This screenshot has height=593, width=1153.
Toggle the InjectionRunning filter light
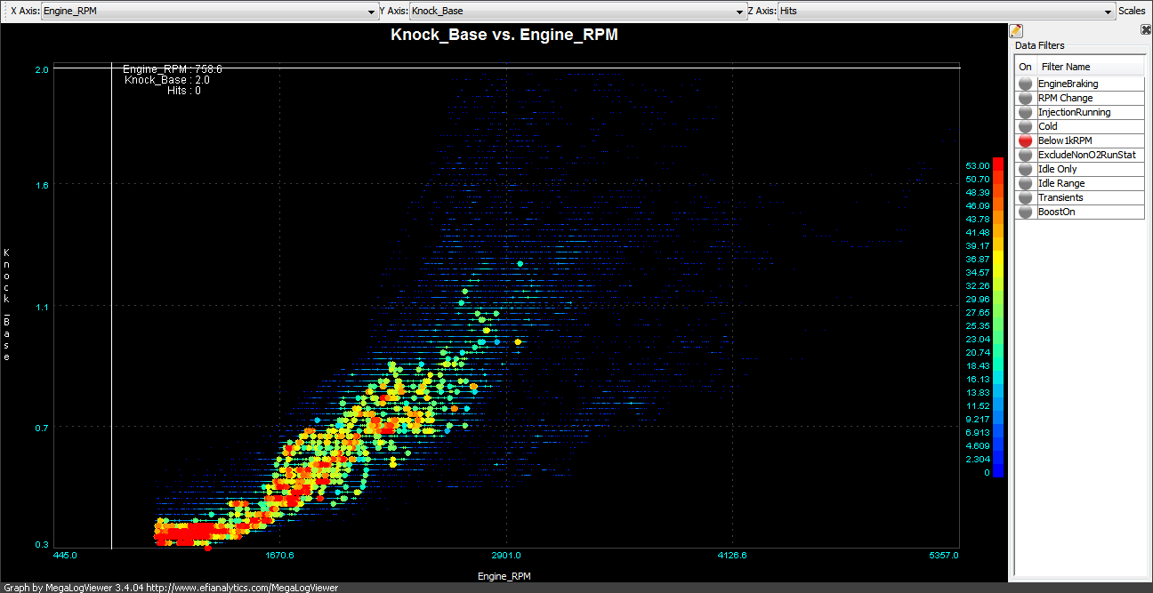tap(1026, 112)
